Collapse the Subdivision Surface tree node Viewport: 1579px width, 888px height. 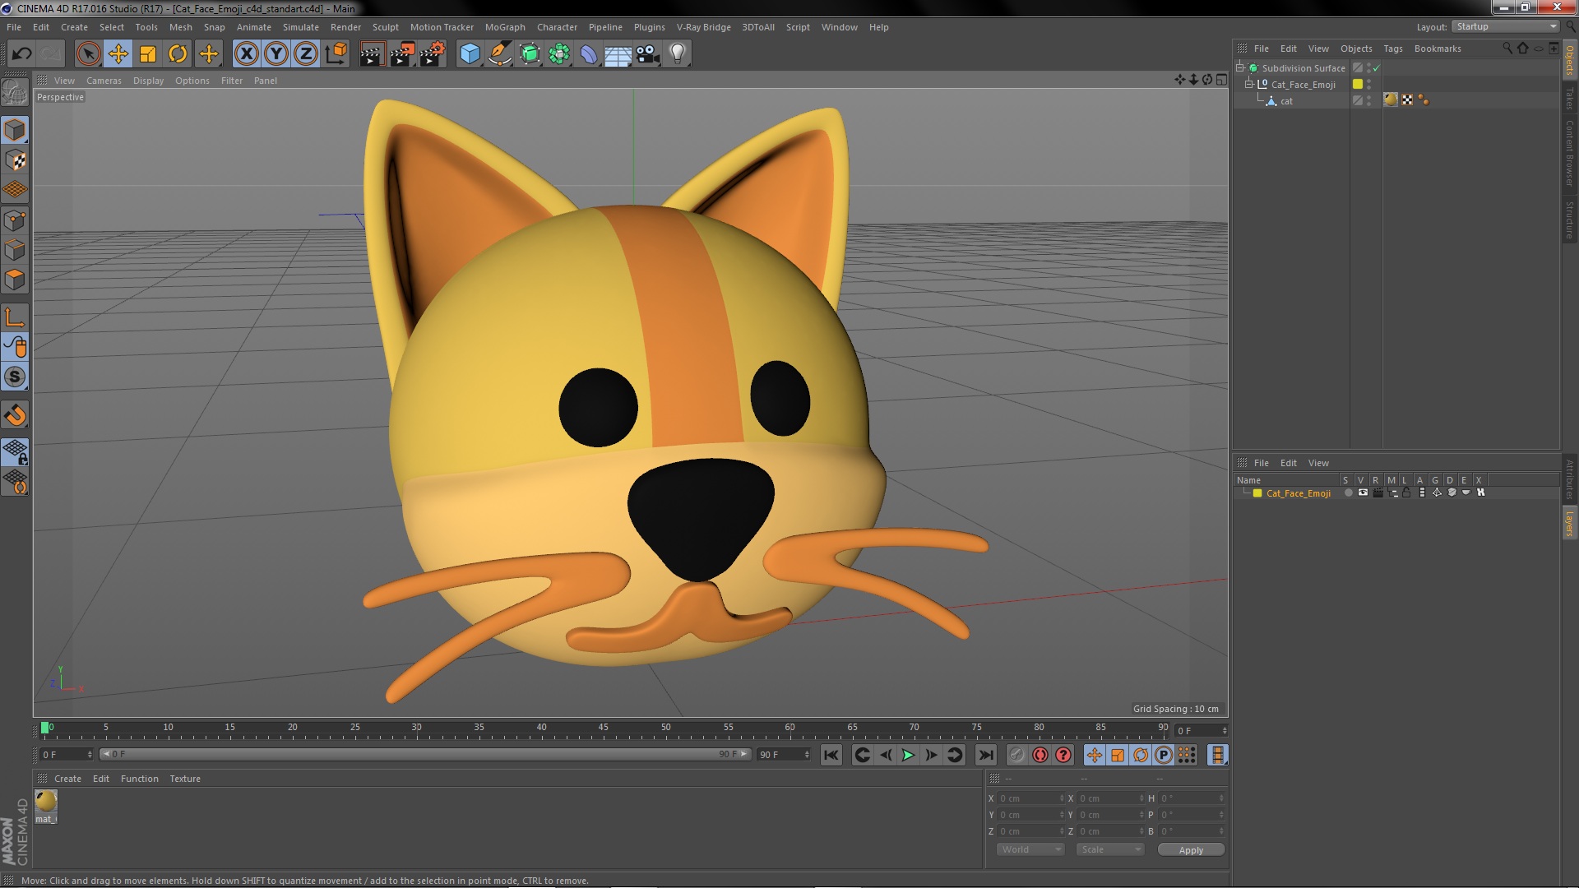click(1240, 67)
